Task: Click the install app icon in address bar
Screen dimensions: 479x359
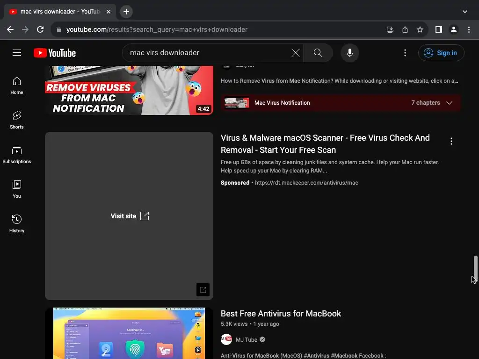Action: [x=390, y=29]
